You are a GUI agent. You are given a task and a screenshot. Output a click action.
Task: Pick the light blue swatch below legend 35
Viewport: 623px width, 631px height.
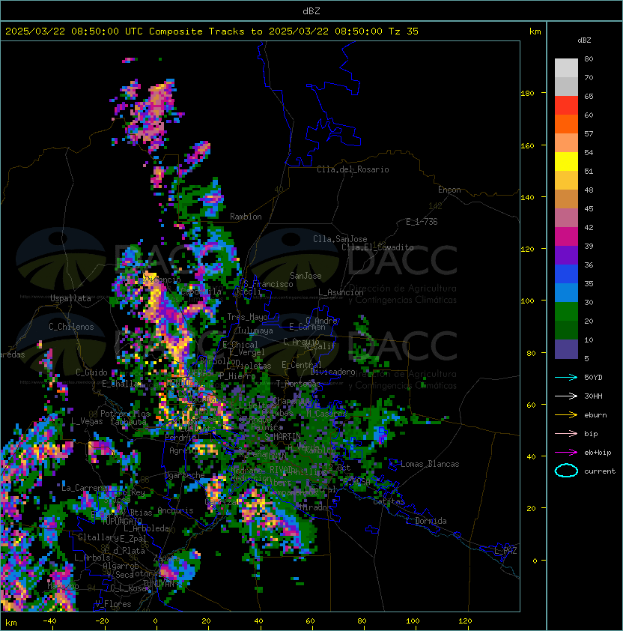[566, 292]
